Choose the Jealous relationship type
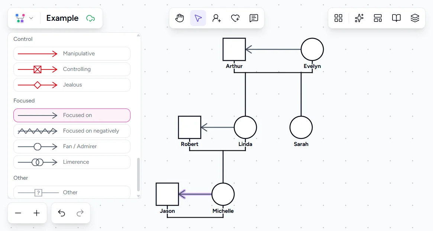The image size is (433, 231). [72, 85]
